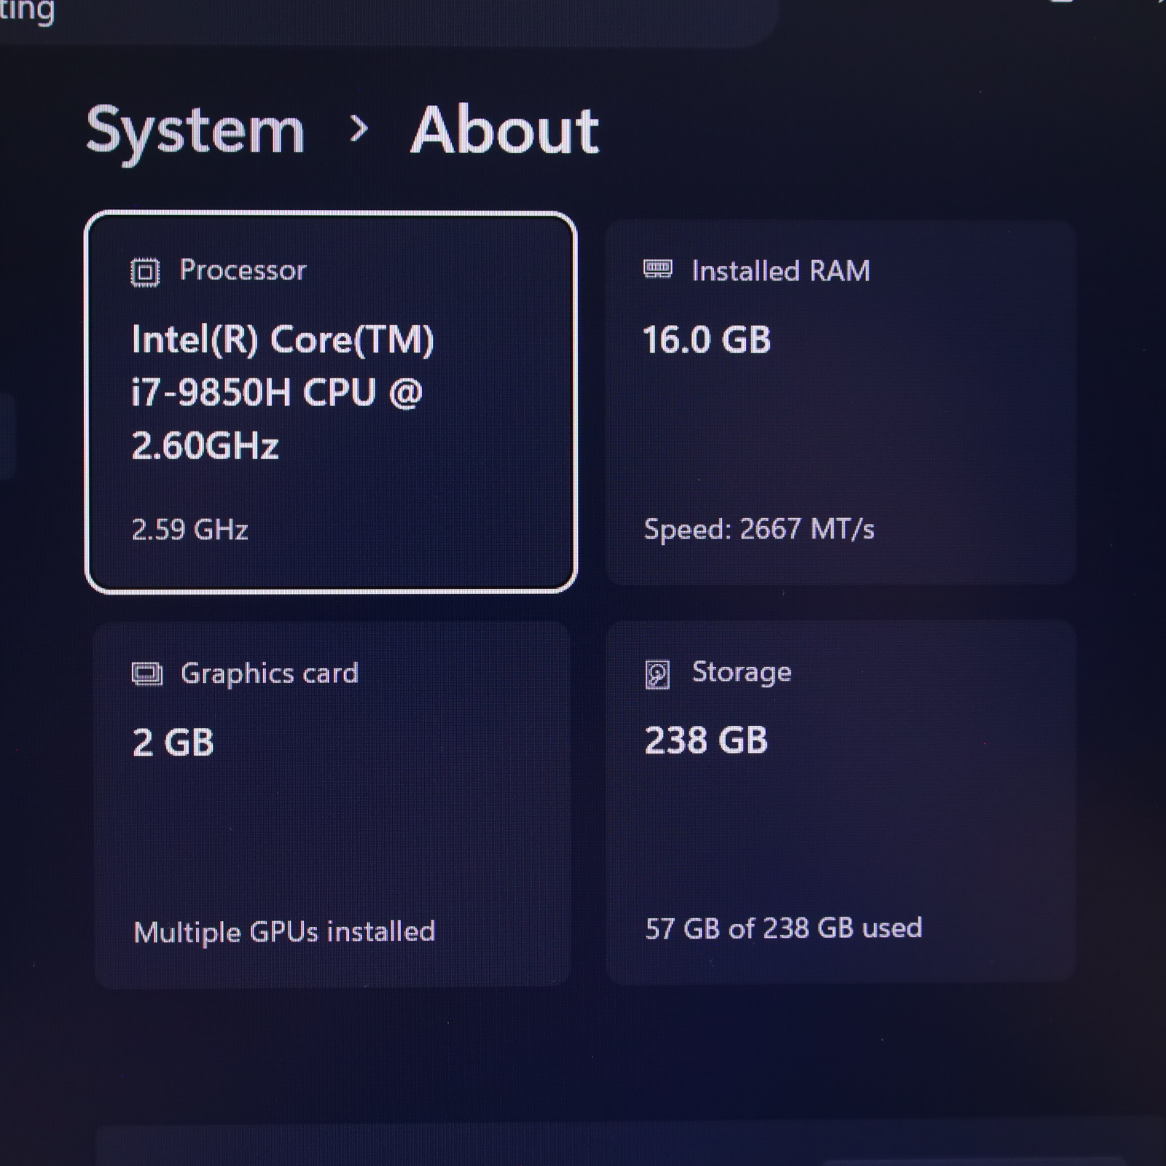Click the Graphics card monitor icon
The height and width of the screenshot is (1166, 1166).
pyautogui.click(x=147, y=674)
